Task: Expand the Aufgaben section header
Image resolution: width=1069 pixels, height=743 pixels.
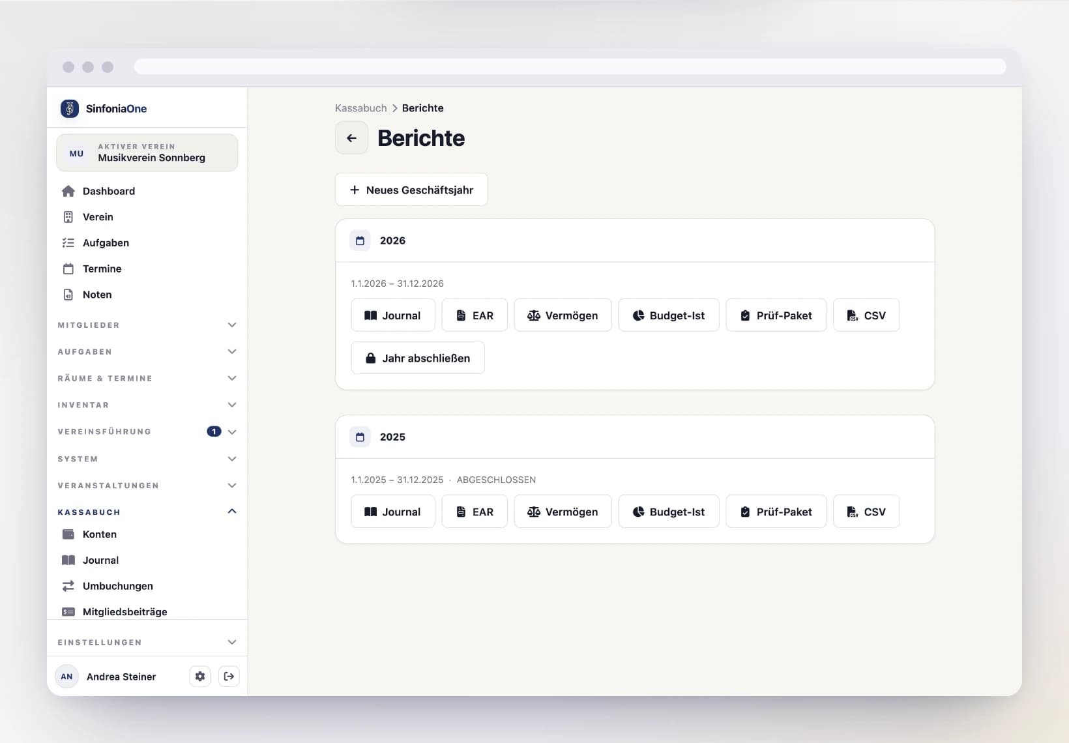Action: (147, 351)
